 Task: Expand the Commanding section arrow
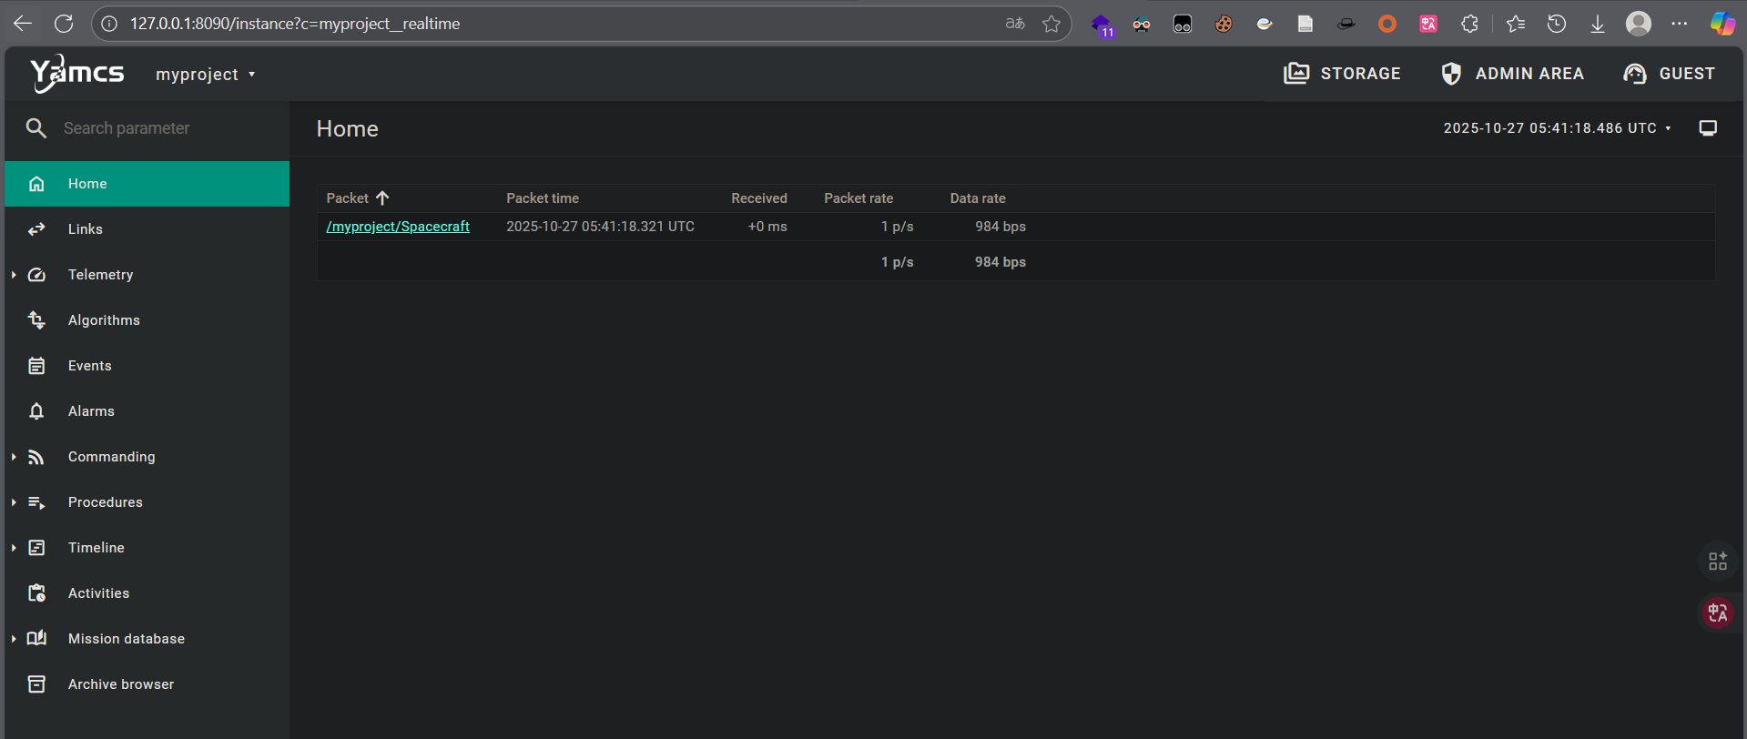(14, 457)
